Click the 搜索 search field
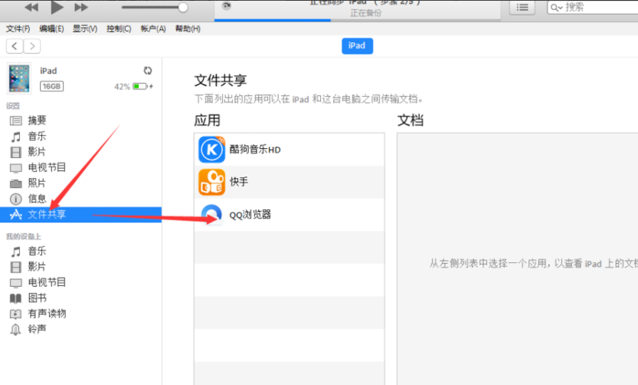This screenshot has width=638, height=385. pos(597,7)
